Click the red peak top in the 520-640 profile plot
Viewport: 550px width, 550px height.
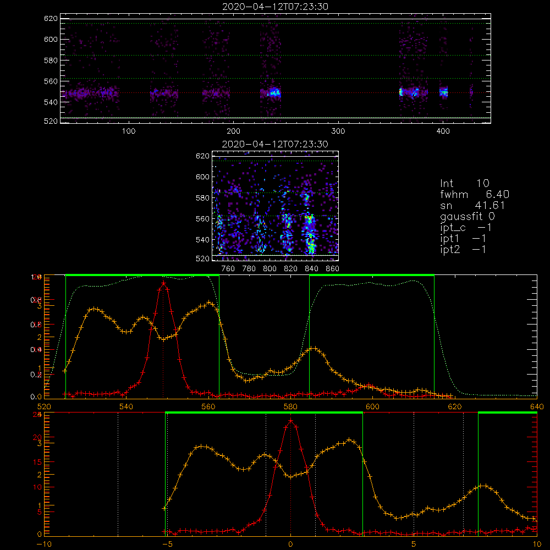point(163,283)
